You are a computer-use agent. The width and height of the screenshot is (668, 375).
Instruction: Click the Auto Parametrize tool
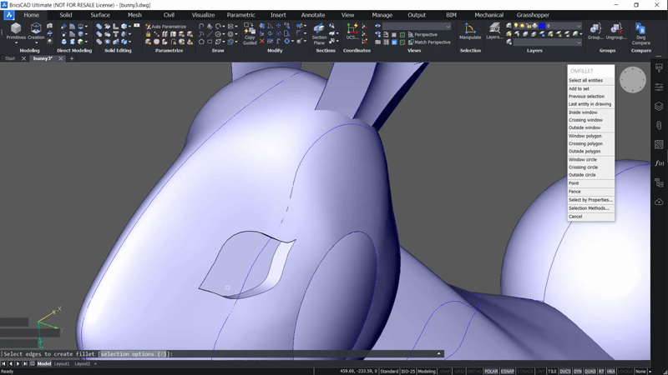click(166, 27)
